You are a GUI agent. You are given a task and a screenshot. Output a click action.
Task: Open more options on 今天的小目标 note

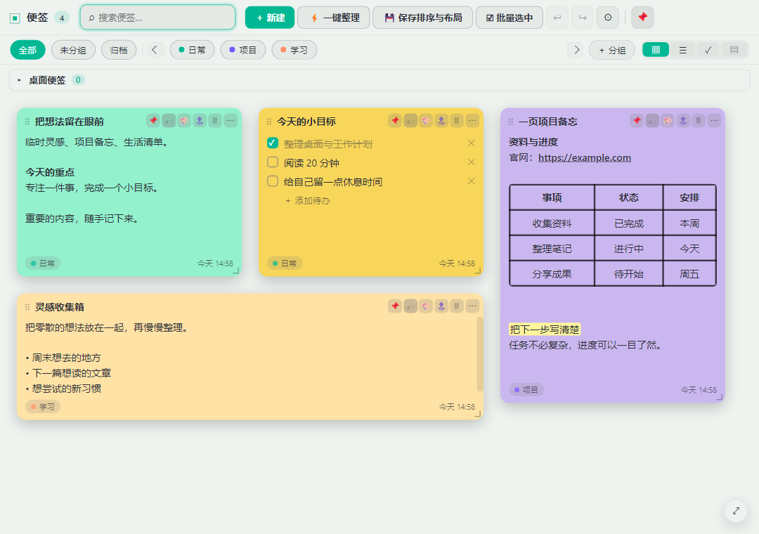[472, 121]
